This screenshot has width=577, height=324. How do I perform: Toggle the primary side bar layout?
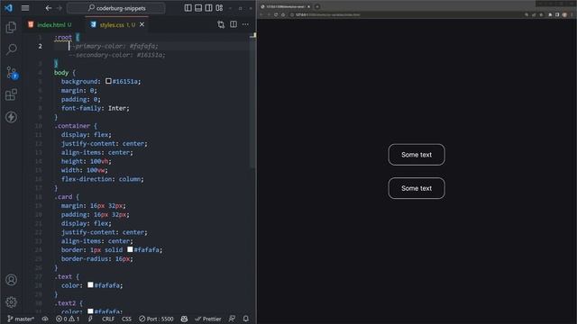click(x=188, y=8)
